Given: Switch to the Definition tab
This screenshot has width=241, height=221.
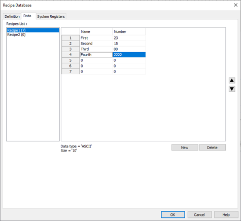Looking at the screenshot, I should 12,16.
